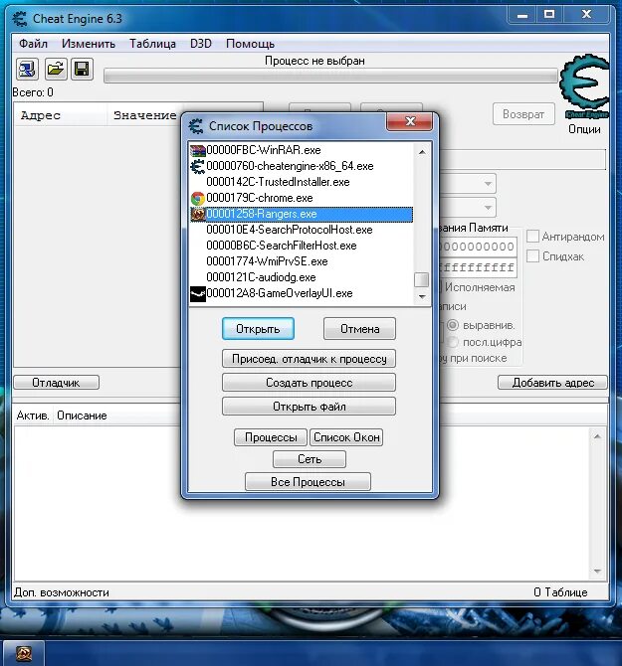Viewport: 622px width, 666px height.
Task: Click the Добавить адрес button
Action: coord(552,383)
